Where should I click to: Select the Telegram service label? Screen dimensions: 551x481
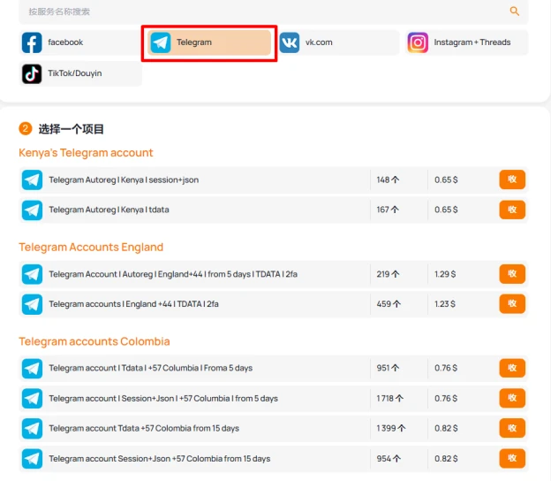[194, 42]
